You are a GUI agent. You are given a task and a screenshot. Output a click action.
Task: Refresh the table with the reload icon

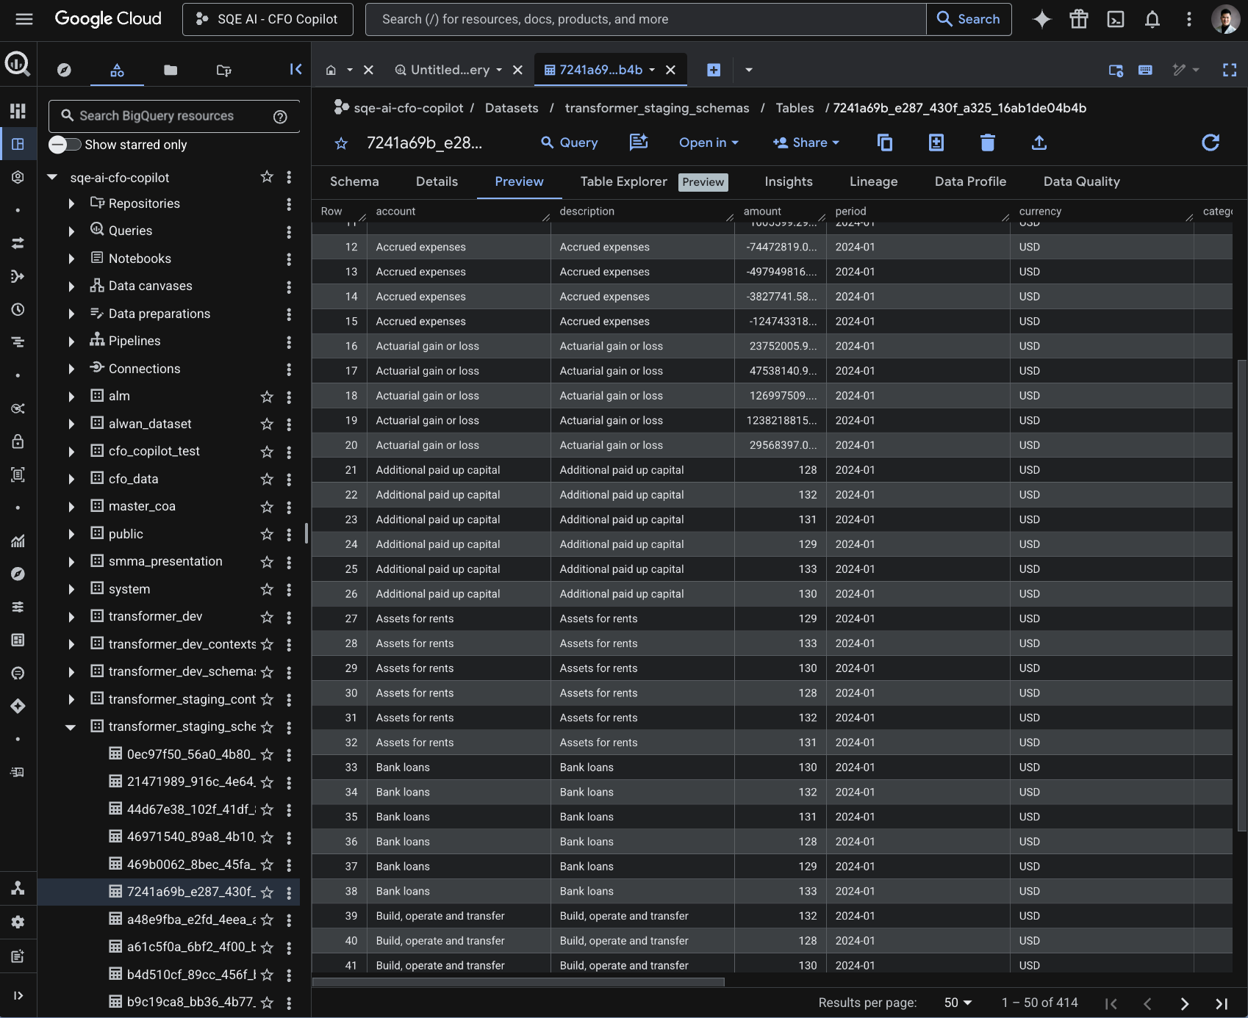click(x=1210, y=142)
